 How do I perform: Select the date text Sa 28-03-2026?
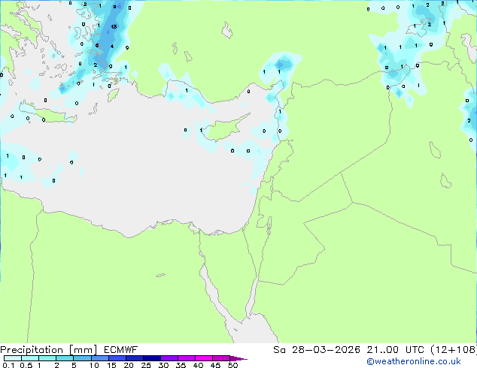tap(317, 350)
